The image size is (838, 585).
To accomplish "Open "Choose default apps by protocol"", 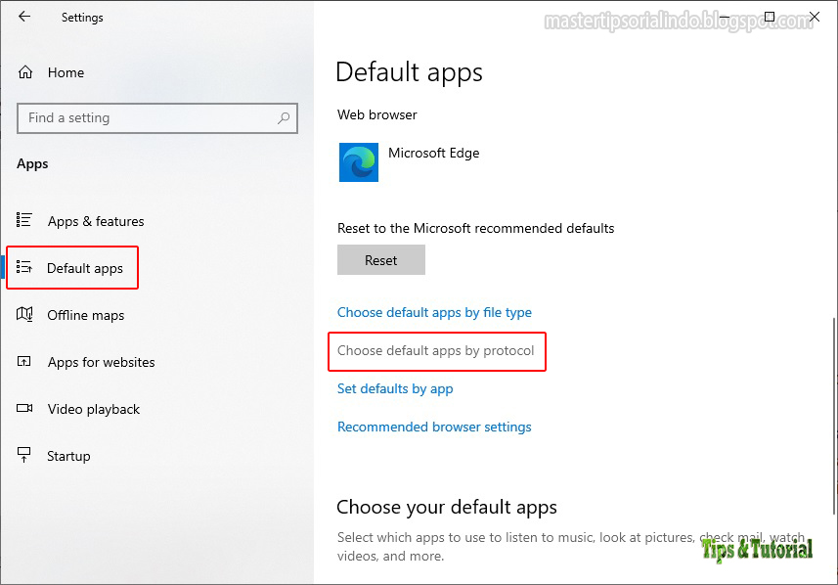I will click(x=437, y=350).
